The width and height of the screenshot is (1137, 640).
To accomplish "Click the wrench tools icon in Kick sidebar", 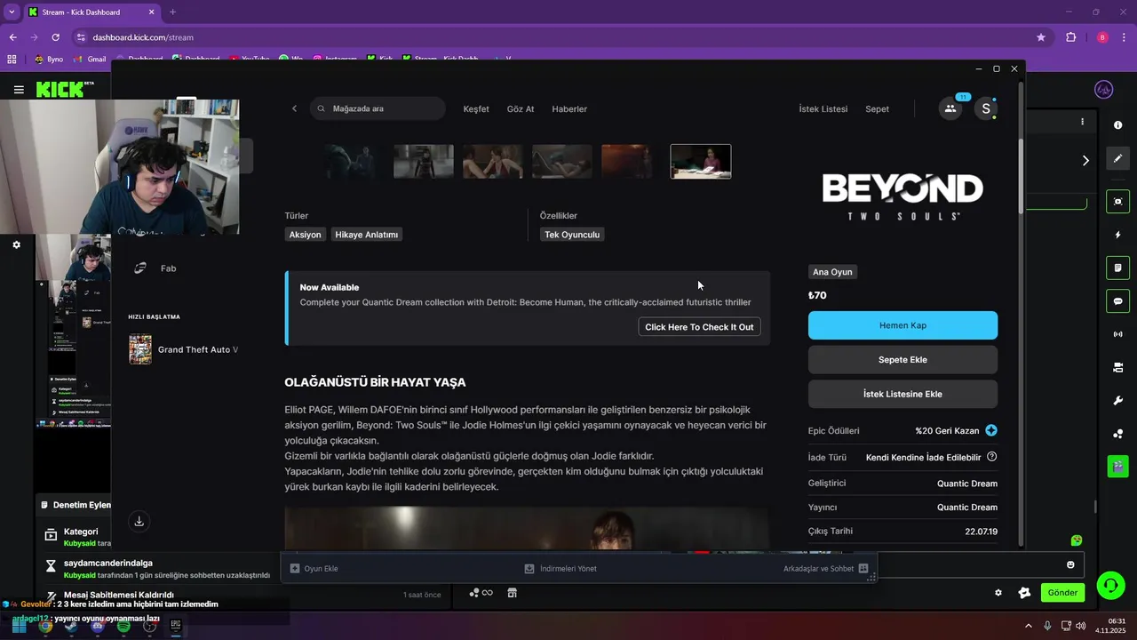I will coord(1117,400).
